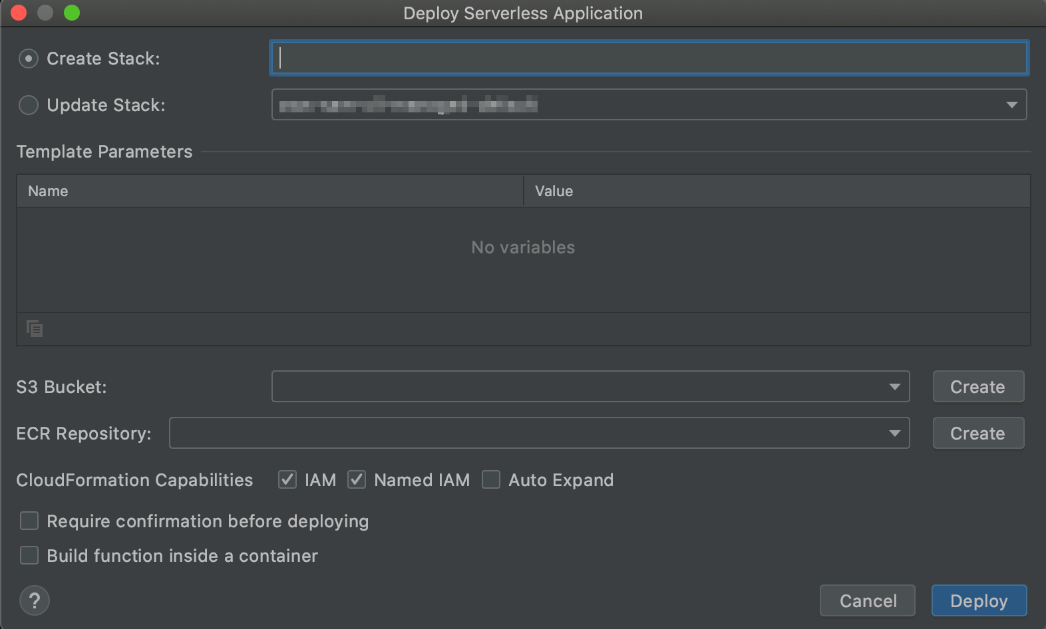This screenshot has width=1046, height=629.
Task: Uncheck the Named IAM checkbox
Action: pos(357,479)
